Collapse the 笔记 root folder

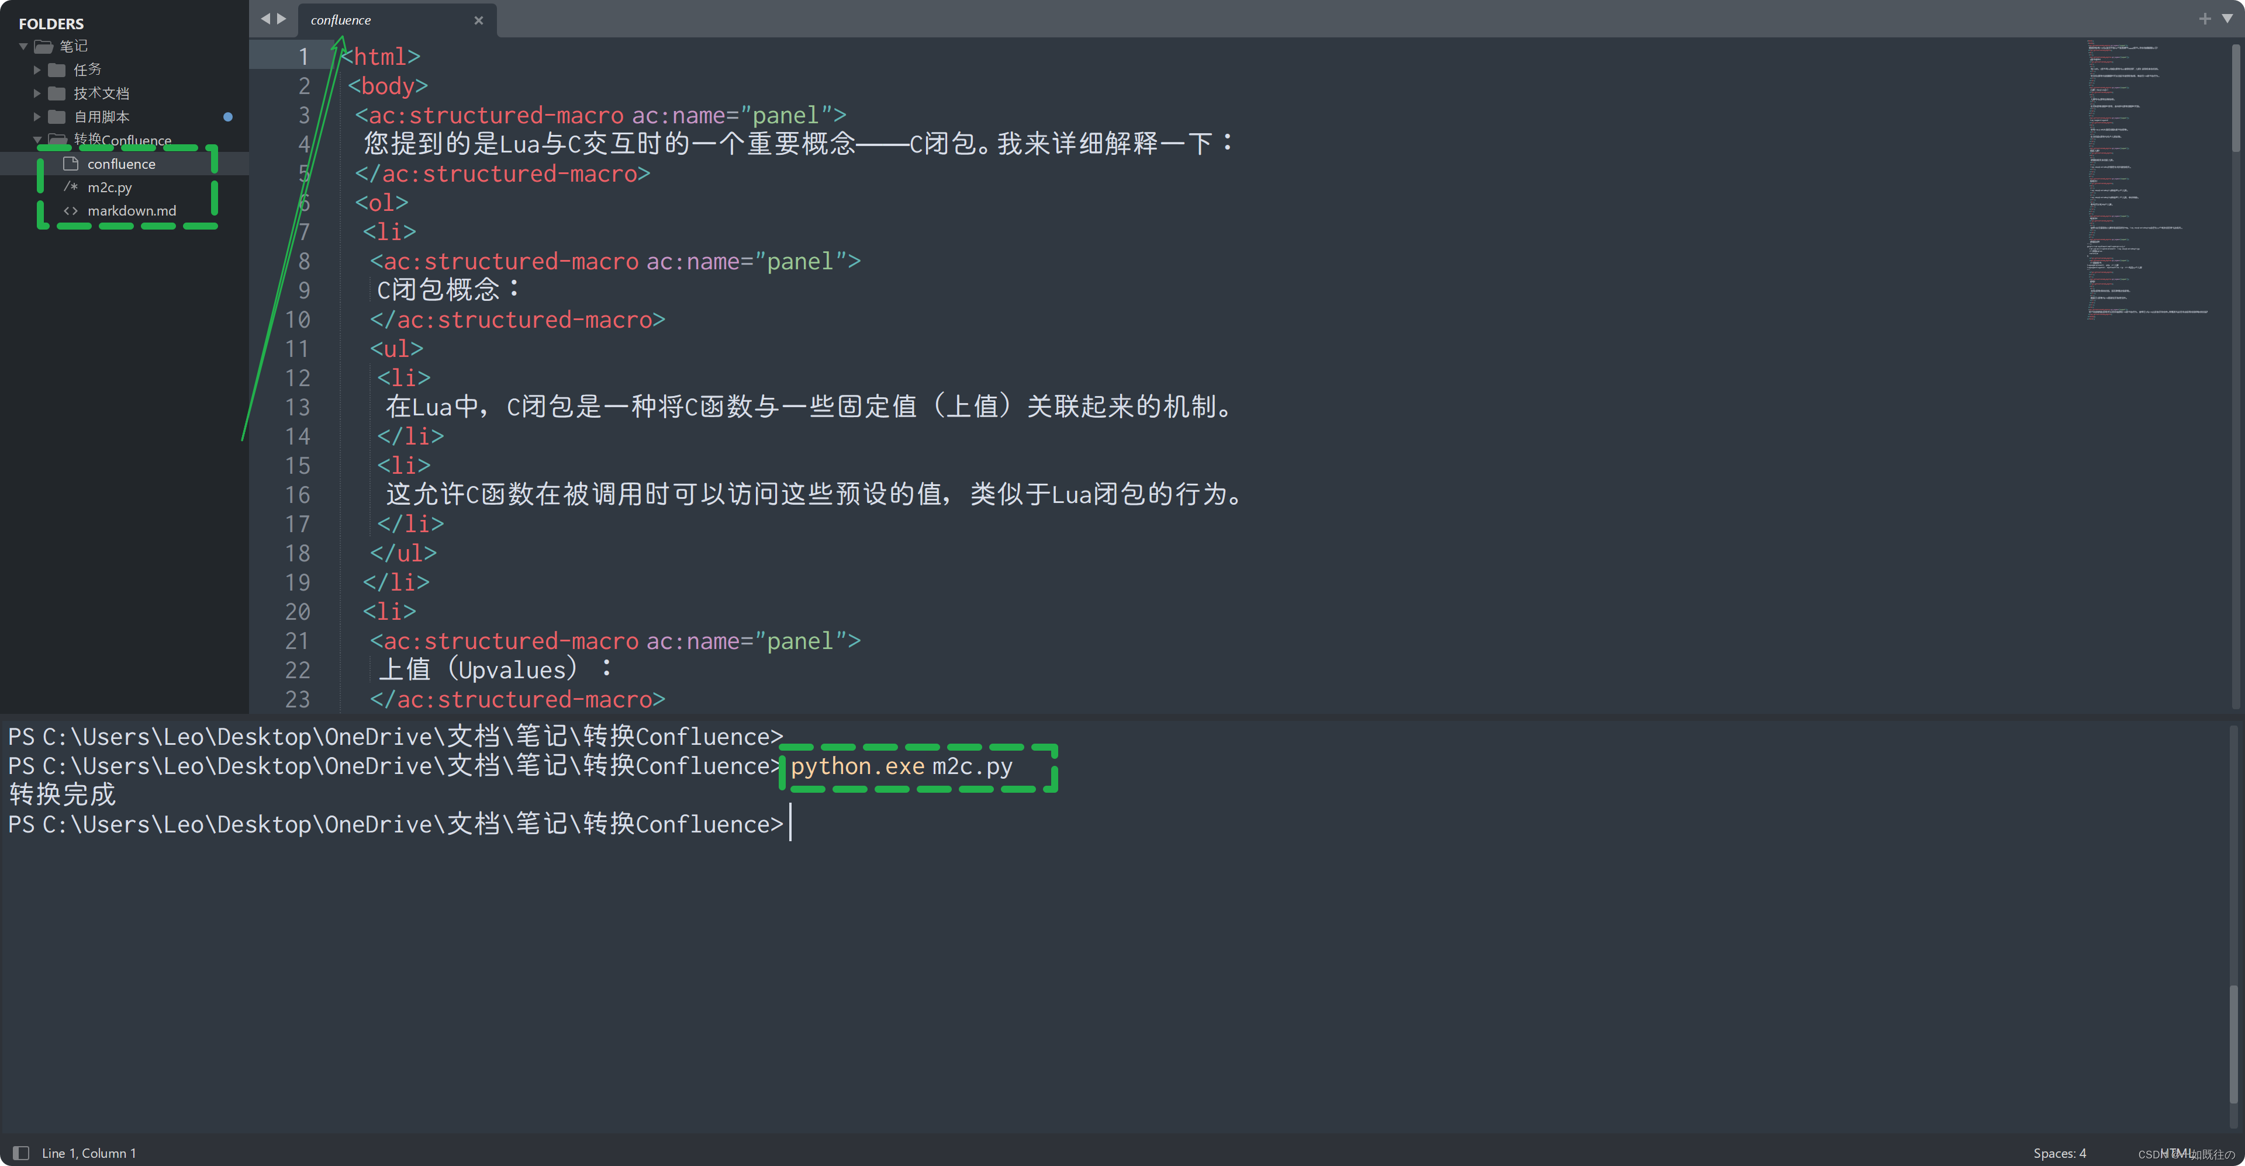23,46
